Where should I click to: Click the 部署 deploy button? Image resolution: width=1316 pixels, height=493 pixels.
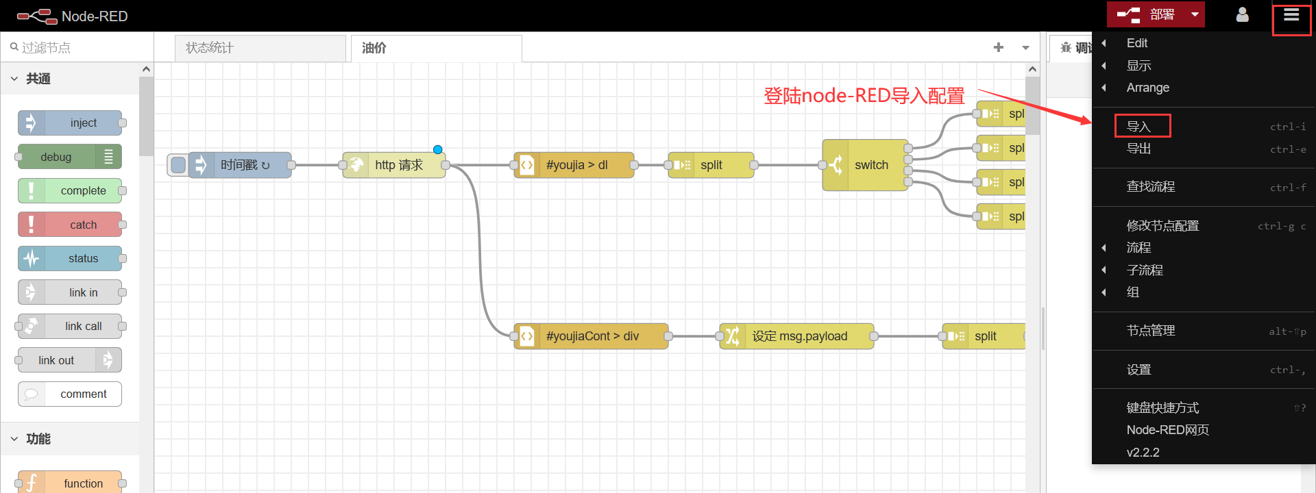coord(1147,15)
